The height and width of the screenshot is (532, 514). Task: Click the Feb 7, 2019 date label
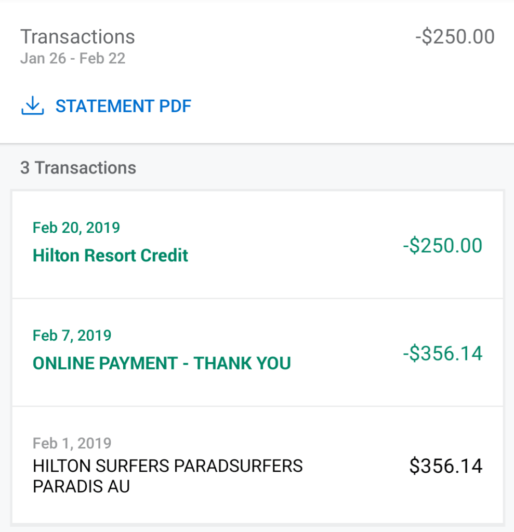click(x=72, y=336)
